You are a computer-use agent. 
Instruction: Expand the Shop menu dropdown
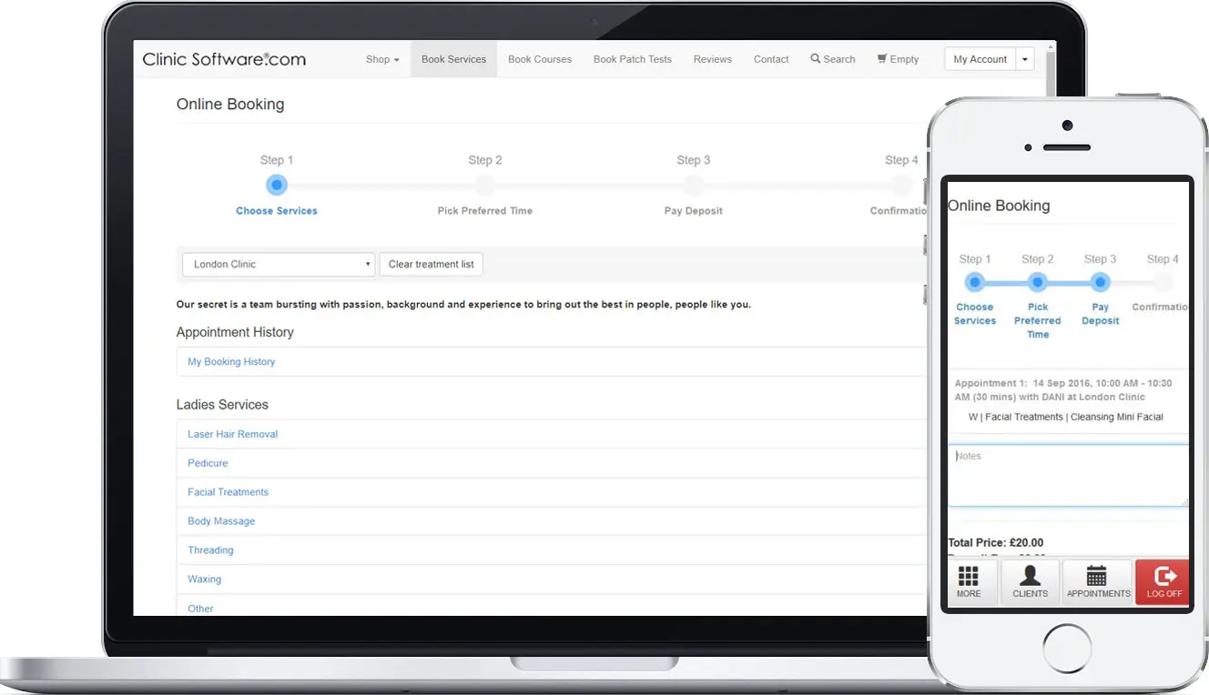pyautogui.click(x=382, y=59)
